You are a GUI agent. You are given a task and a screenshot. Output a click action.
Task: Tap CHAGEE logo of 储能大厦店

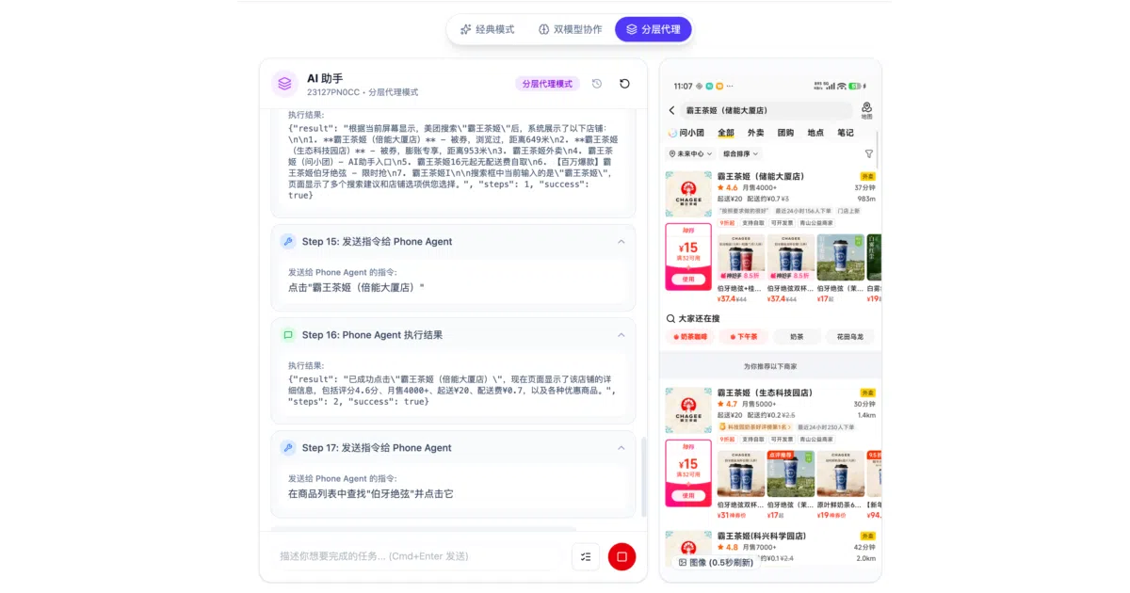coord(688,194)
